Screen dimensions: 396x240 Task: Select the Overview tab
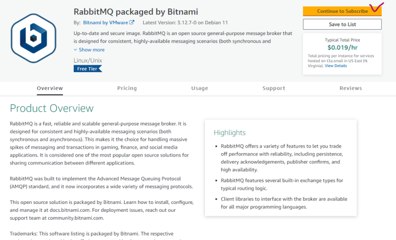[50, 88]
